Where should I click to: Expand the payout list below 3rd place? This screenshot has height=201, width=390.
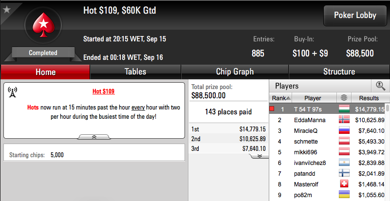pyautogui.click(x=259, y=156)
